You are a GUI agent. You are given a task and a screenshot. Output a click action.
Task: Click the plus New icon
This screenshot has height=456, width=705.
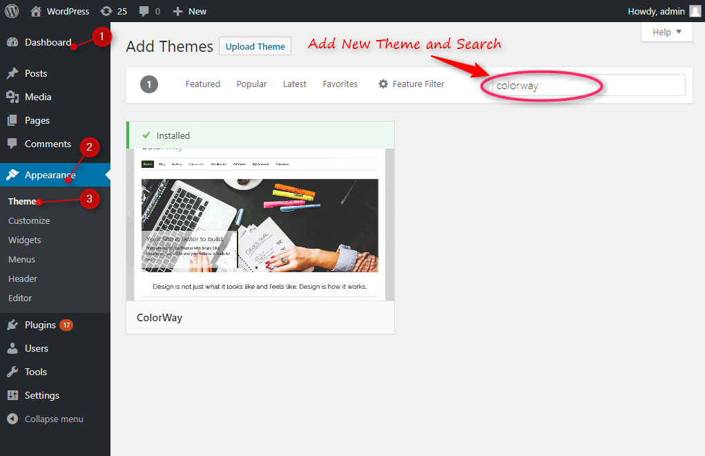(x=177, y=11)
